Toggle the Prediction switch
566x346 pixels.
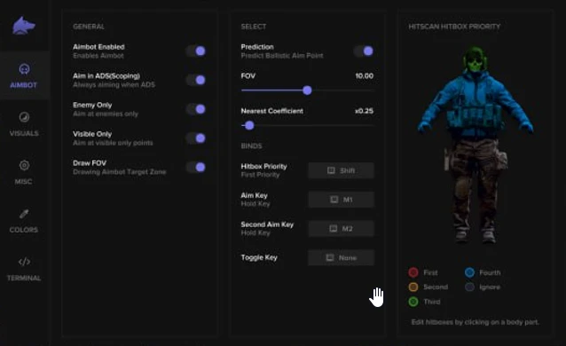pyautogui.click(x=364, y=51)
